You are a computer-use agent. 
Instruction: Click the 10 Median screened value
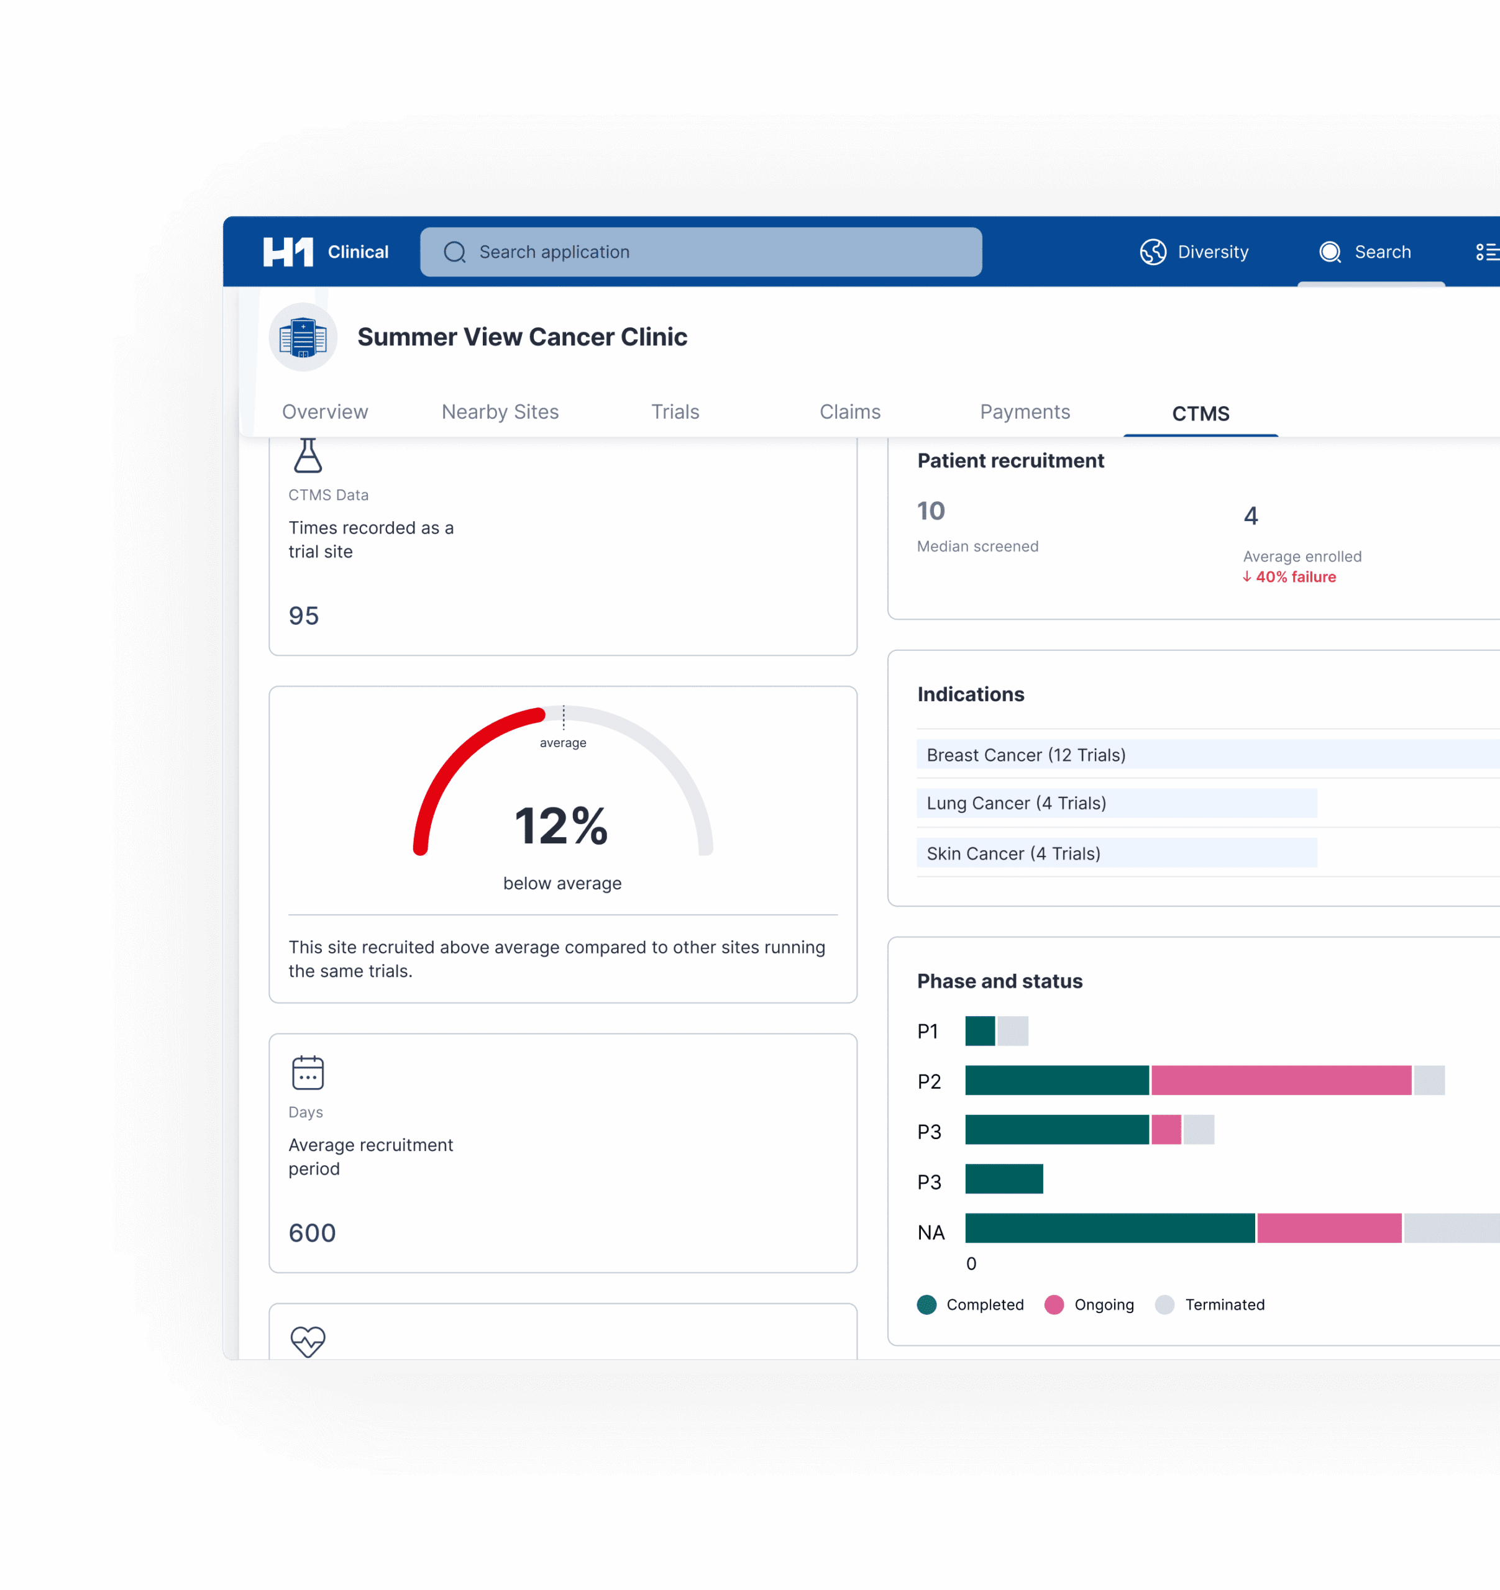(x=931, y=511)
